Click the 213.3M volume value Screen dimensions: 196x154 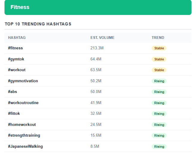tap(97, 48)
